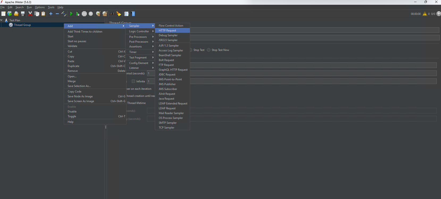Click the Test Plan flask icon

point(6,20)
